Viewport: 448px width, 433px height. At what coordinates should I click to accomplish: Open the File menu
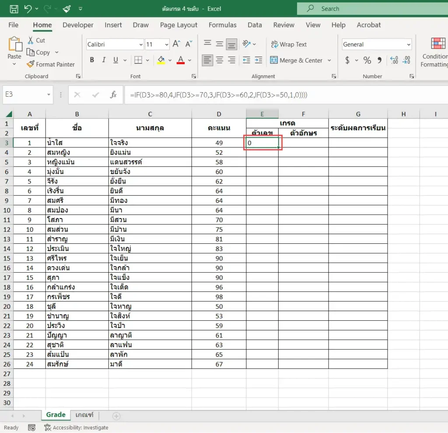14,25
